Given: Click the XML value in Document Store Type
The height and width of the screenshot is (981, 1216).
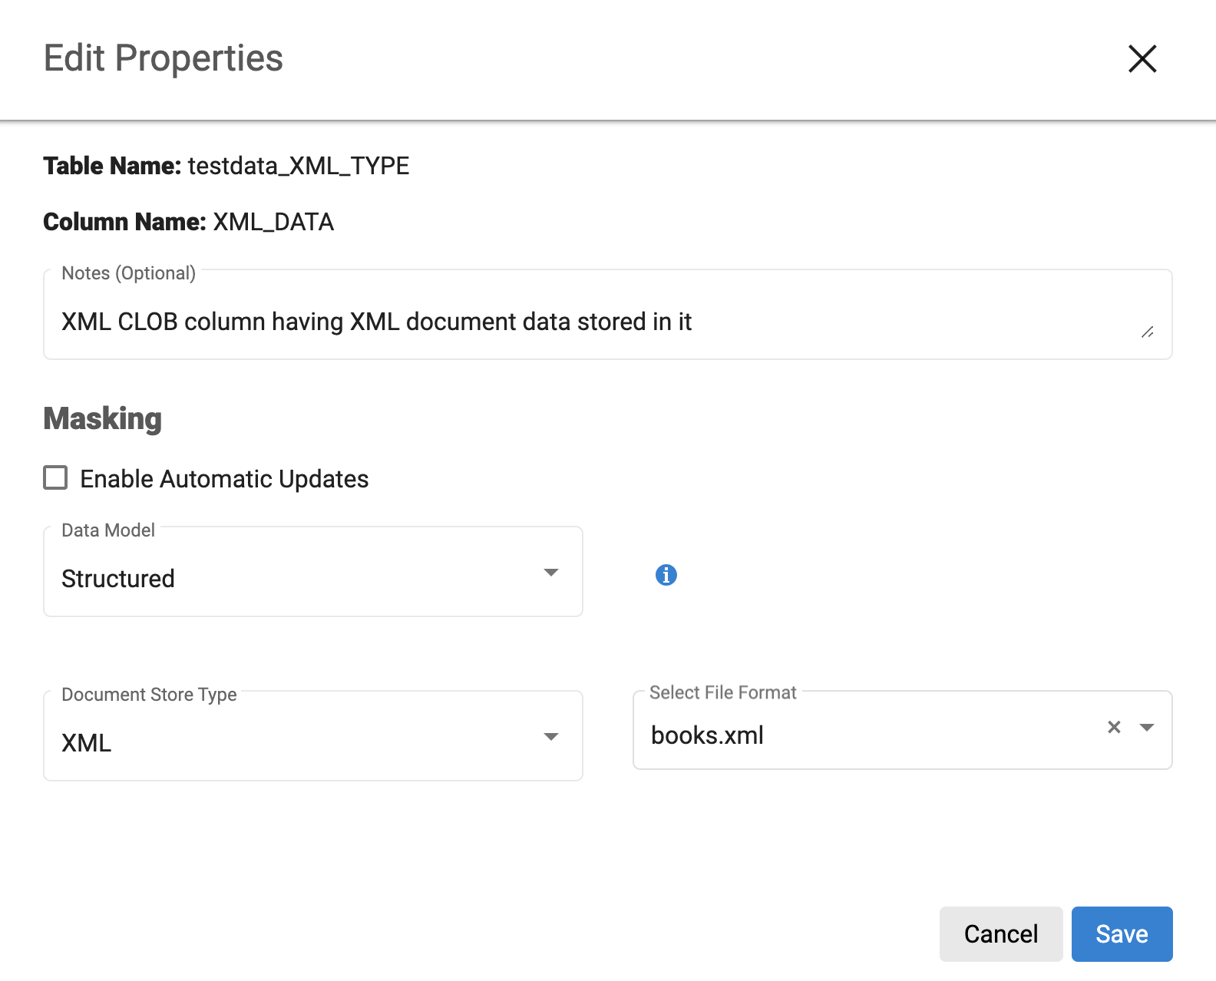Looking at the screenshot, I should [x=87, y=743].
